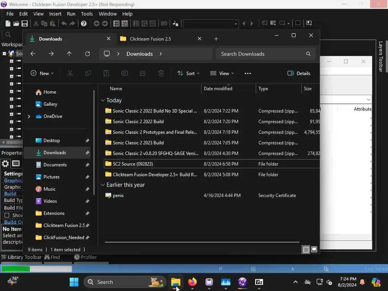Select Sonic Classic 2 2023 Build archive
The image size is (388, 291).
coord(211,143)
